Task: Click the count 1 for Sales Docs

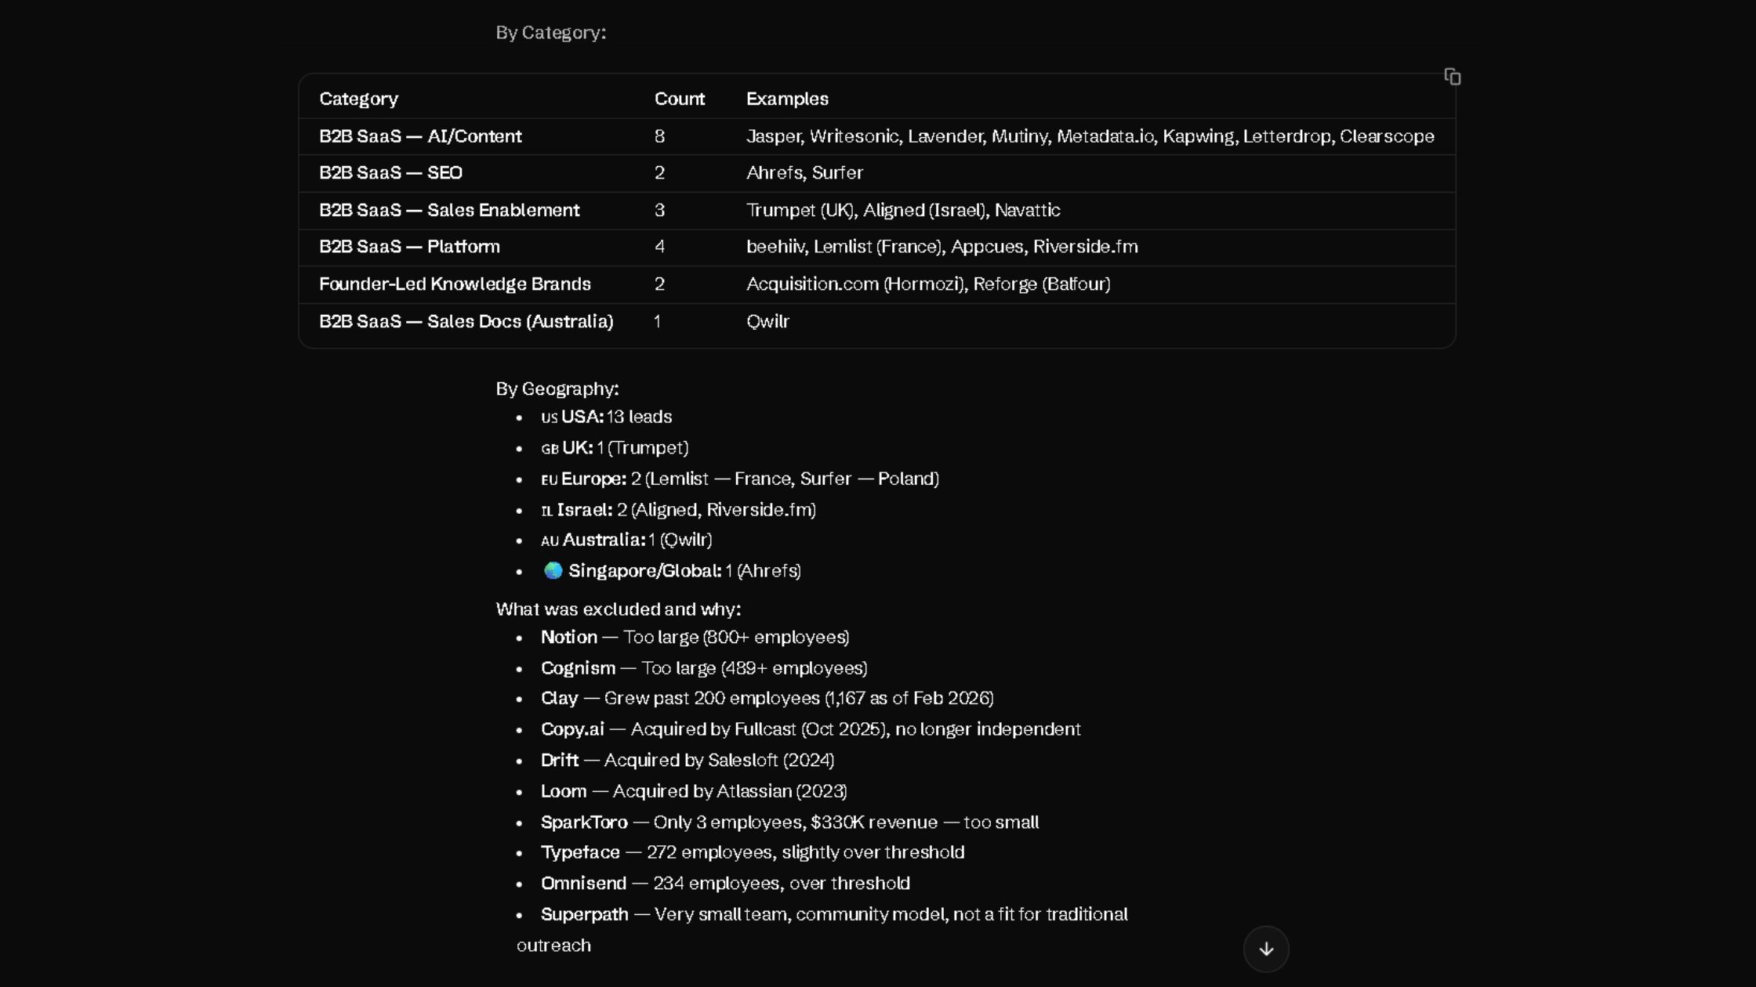Action: click(x=658, y=321)
